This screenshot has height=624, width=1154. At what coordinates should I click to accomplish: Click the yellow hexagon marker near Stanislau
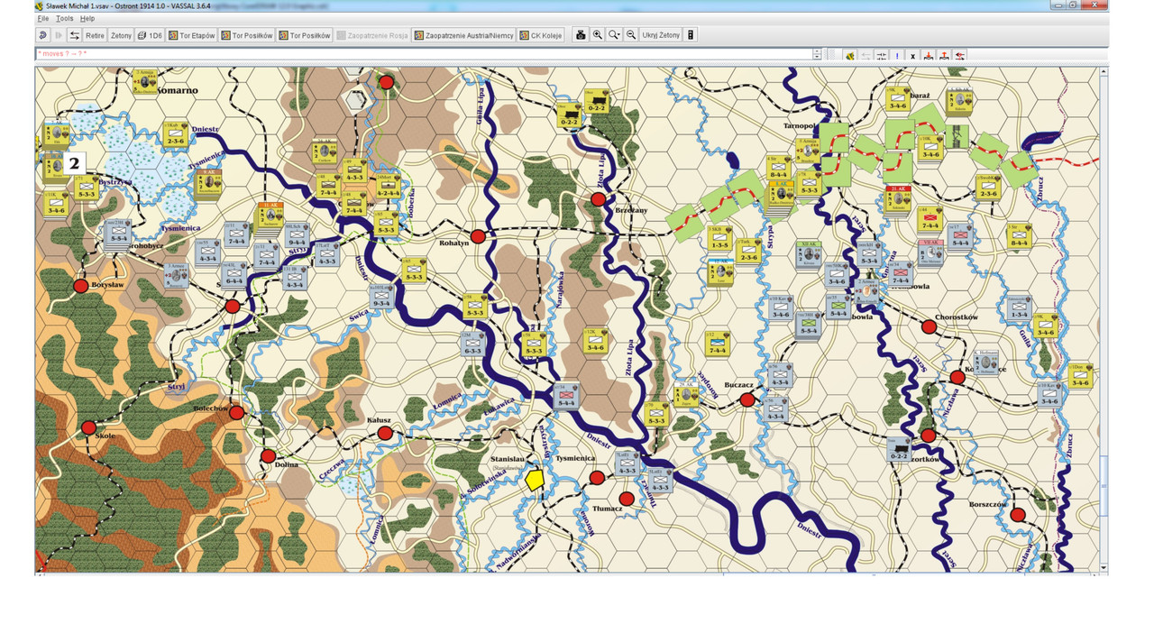536,479
